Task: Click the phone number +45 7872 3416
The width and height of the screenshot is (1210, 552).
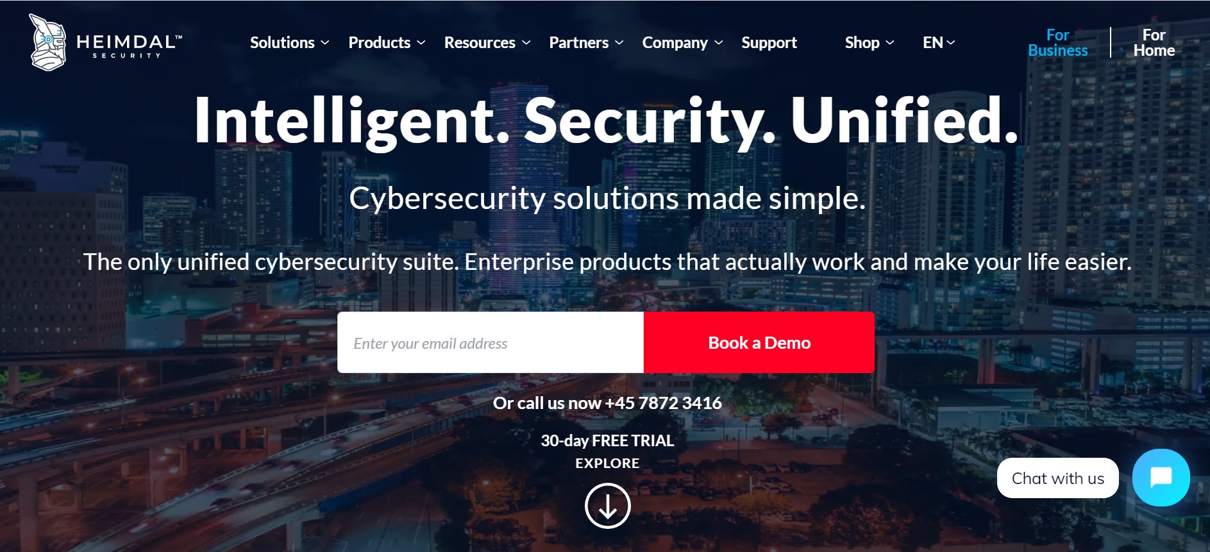Action: (663, 403)
